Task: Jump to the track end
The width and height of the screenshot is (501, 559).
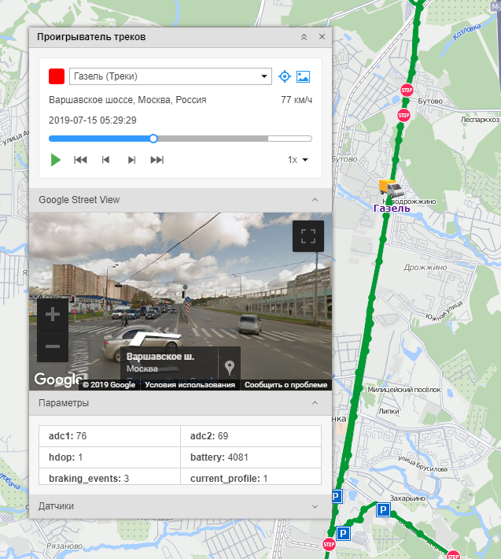Action: click(157, 160)
